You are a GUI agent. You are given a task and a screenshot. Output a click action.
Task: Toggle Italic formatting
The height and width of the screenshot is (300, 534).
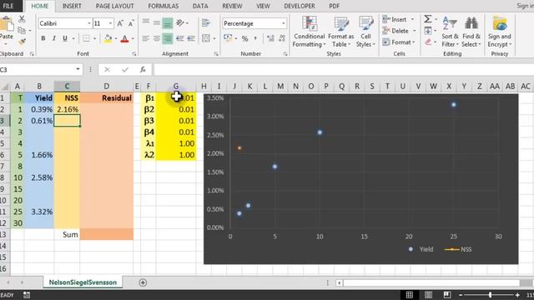point(53,38)
